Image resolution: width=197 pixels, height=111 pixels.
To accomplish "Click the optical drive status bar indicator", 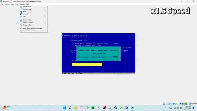I will (167, 104).
